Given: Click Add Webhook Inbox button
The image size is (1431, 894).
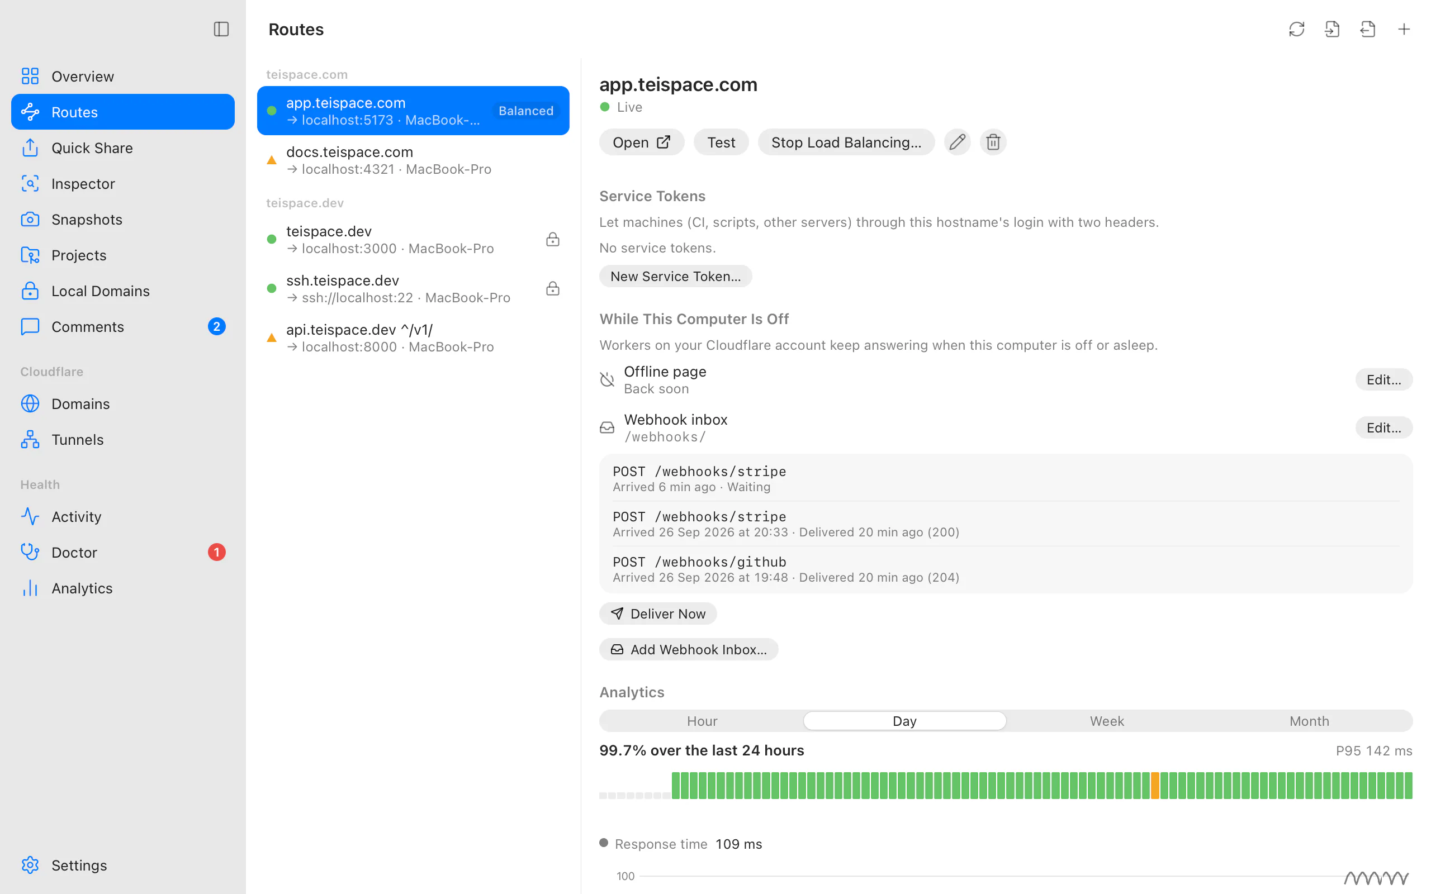Looking at the screenshot, I should coord(688,649).
